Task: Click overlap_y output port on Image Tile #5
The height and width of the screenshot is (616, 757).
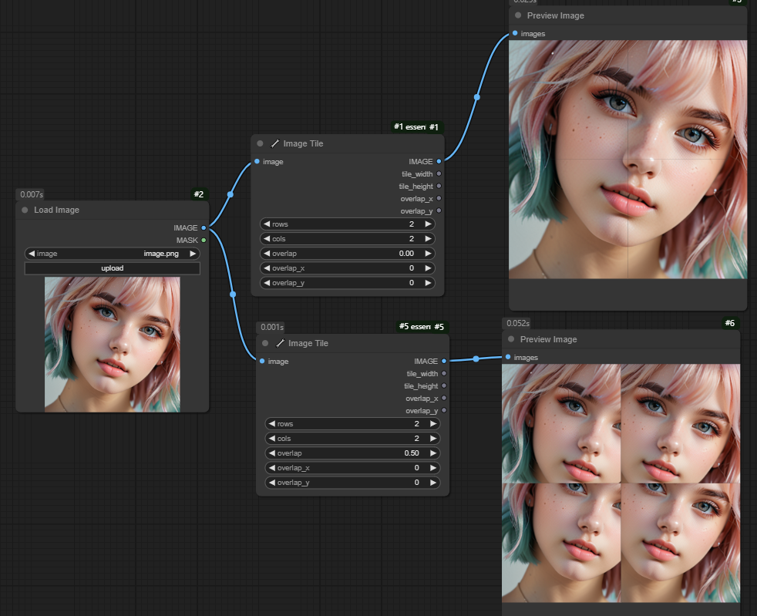Action: point(444,411)
